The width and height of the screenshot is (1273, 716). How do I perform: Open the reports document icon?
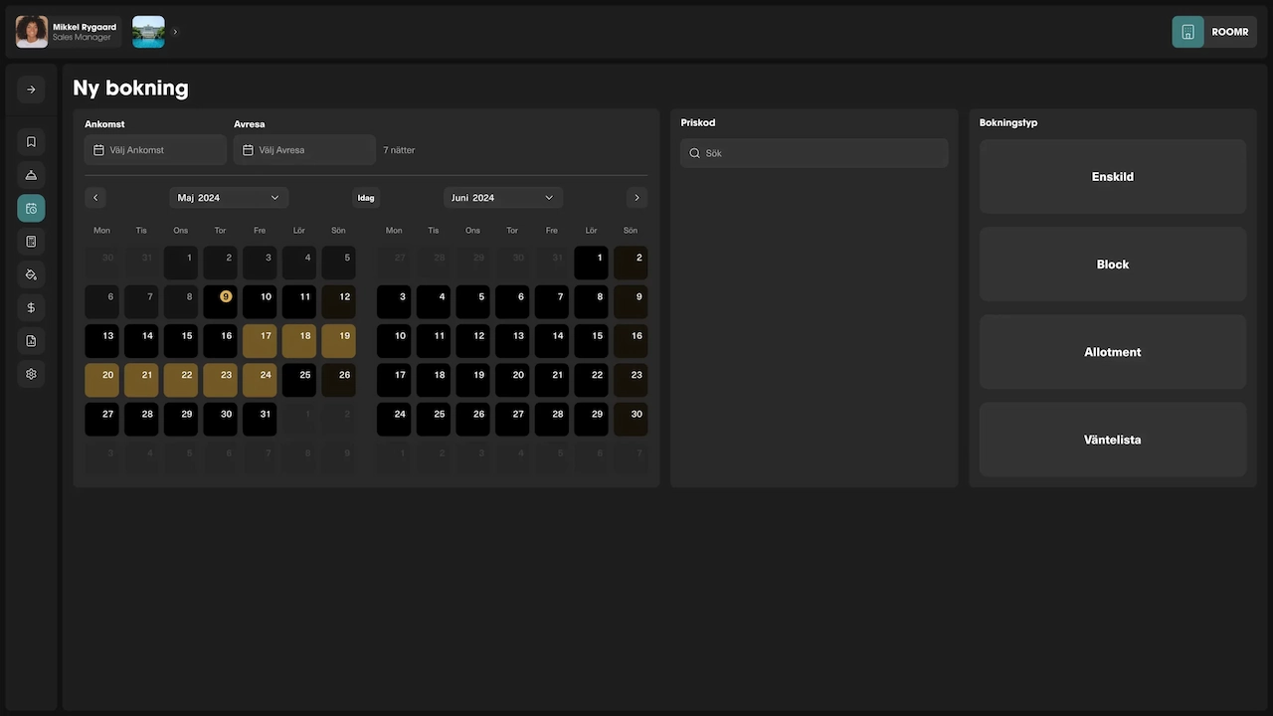(31, 340)
